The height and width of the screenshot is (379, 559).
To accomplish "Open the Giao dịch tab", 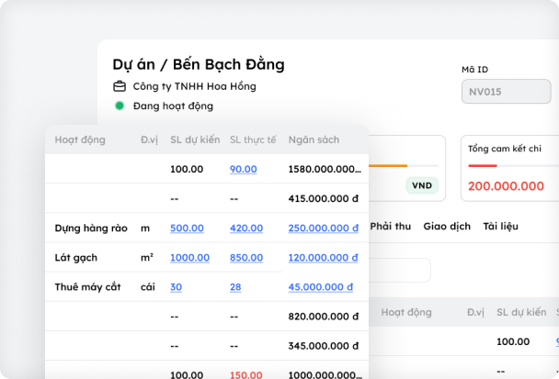I will pyautogui.click(x=447, y=226).
